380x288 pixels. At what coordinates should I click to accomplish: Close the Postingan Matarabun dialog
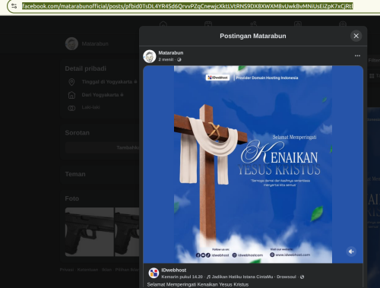pos(356,36)
